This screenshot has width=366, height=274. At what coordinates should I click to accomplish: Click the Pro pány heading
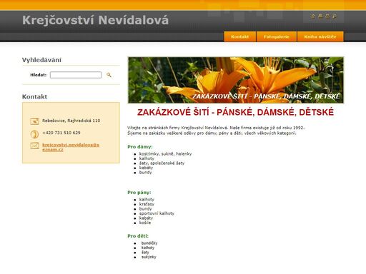pyautogui.click(x=139, y=193)
